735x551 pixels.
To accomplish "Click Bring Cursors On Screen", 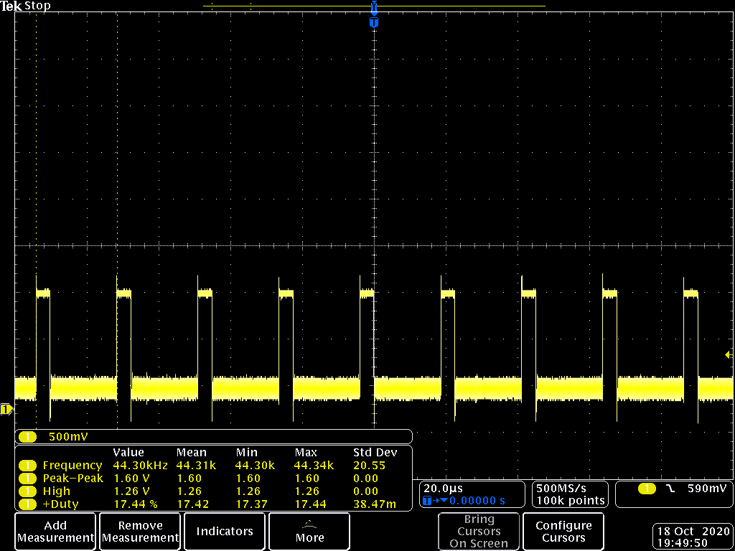I will 479,532.
